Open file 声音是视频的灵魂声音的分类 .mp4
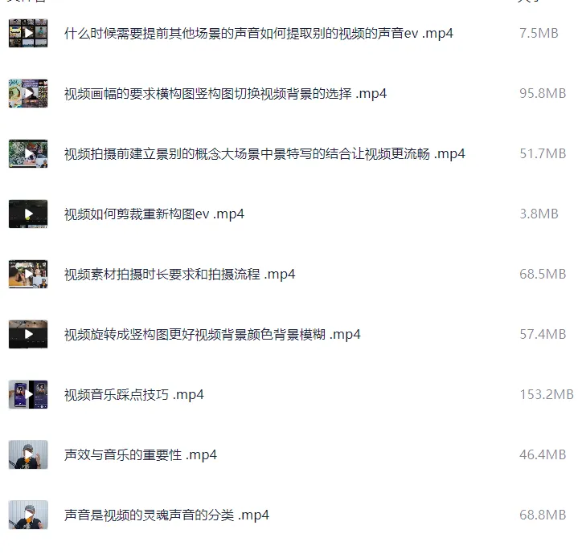 tap(166, 515)
